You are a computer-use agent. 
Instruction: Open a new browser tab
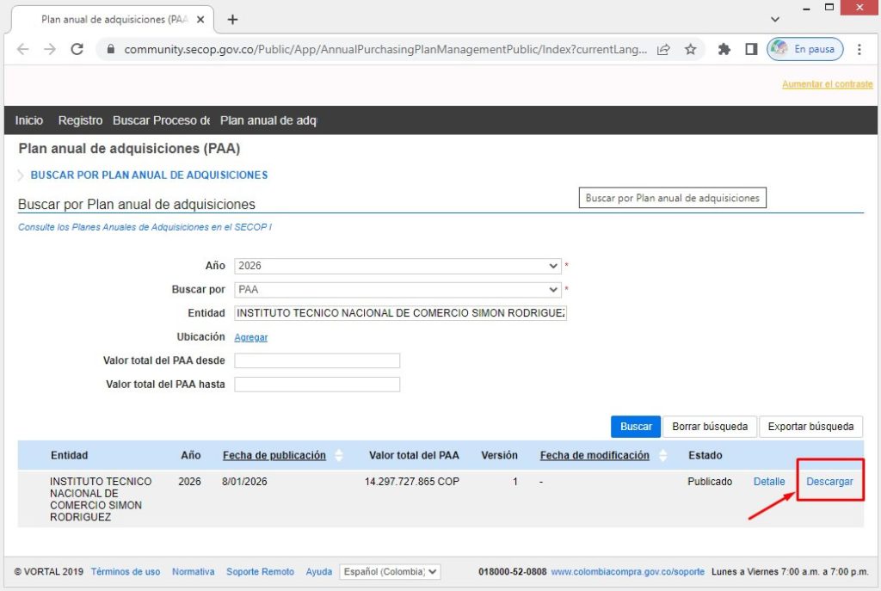pos(232,19)
